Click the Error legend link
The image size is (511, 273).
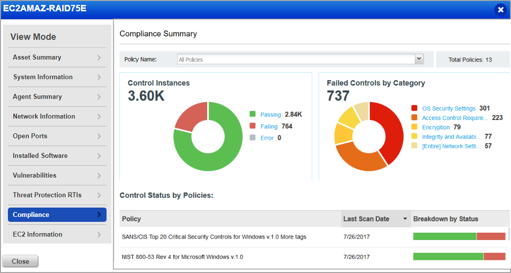(x=267, y=138)
